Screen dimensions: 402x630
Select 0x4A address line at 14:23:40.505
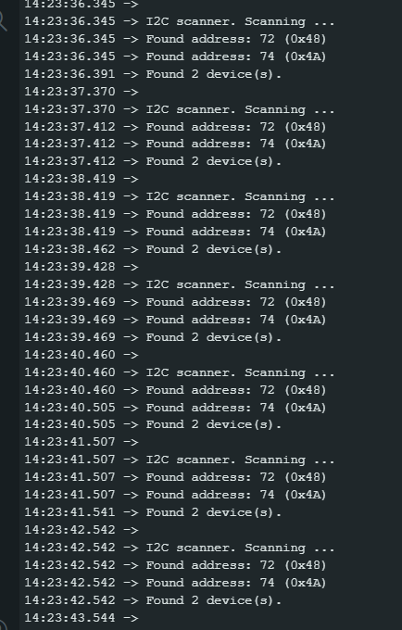[x=175, y=408]
